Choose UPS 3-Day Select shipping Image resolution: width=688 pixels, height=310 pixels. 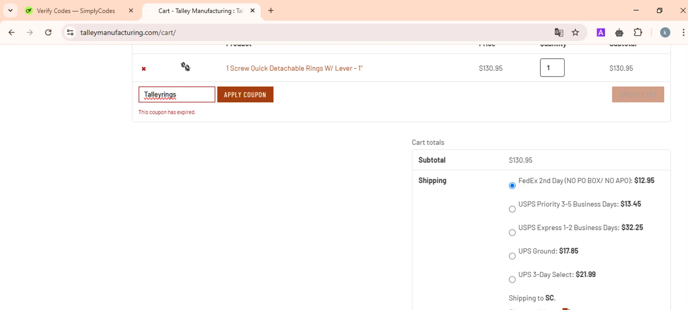click(512, 280)
